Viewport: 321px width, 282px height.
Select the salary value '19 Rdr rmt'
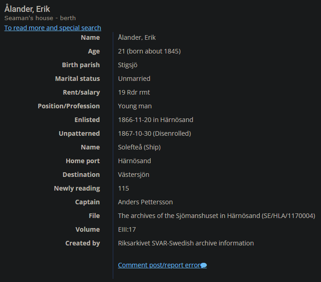click(x=134, y=92)
